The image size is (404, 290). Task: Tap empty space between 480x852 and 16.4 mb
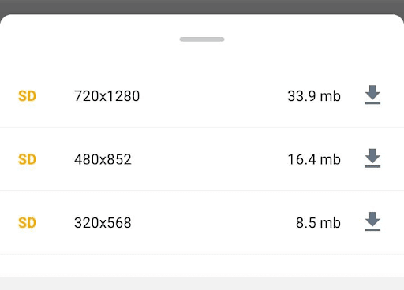pos(209,159)
